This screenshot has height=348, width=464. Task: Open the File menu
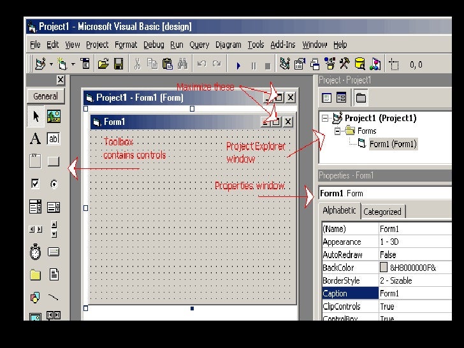[x=35, y=45]
